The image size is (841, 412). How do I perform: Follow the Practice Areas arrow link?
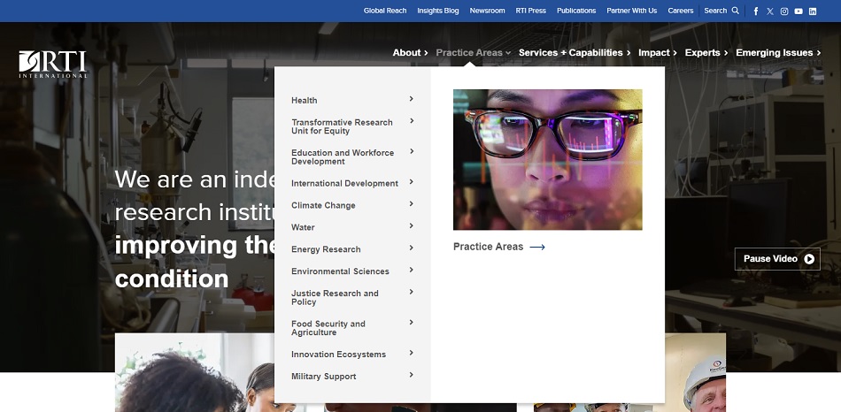pyautogui.click(x=499, y=247)
